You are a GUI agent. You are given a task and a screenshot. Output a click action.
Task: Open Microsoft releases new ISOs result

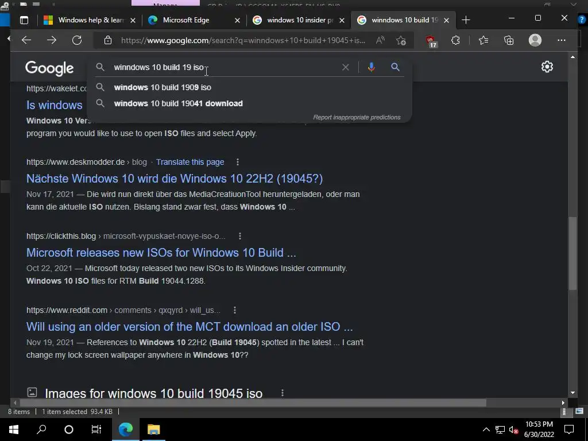(x=161, y=253)
